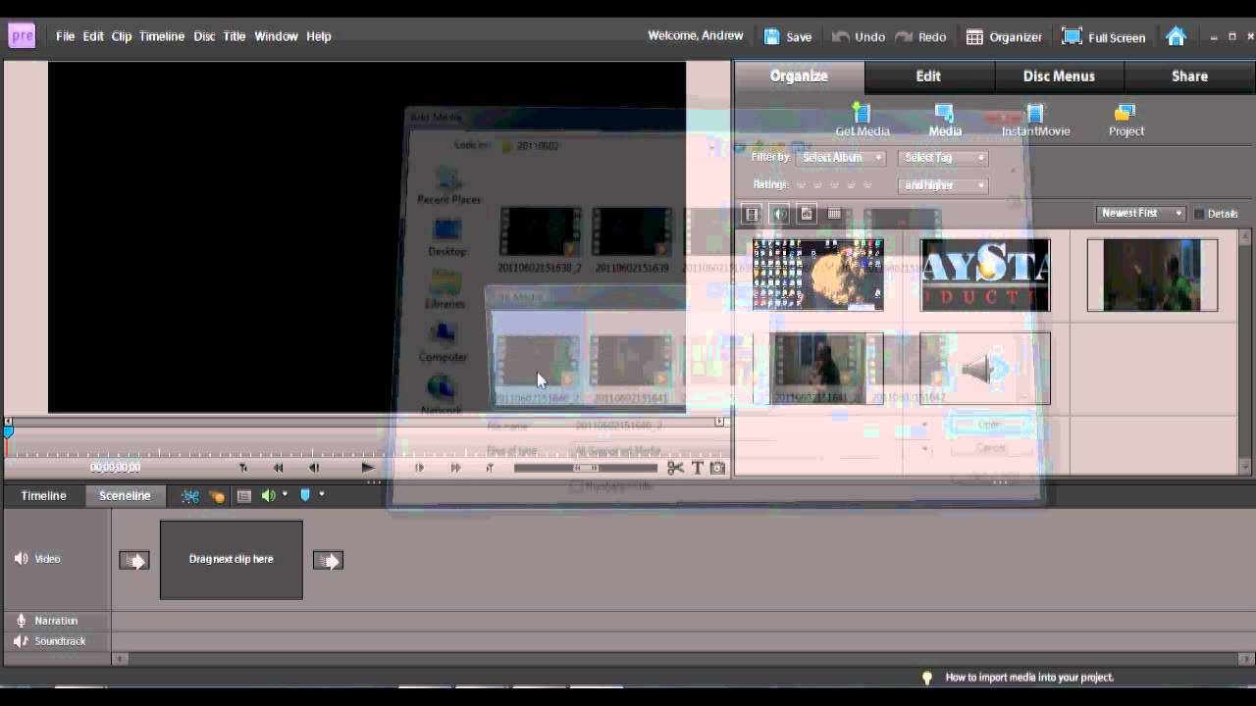This screenshot has width=1256, height=706.
Task: Switch to the Disc Menus tab
Action: pyautogui.click(x=1059, y=76)
